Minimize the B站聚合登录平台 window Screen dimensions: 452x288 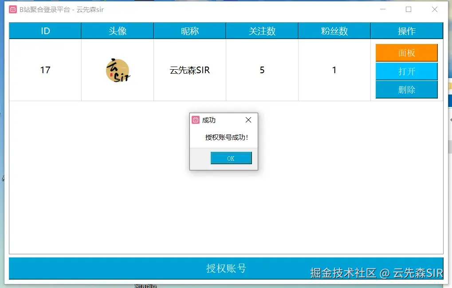(x=383, y=9)
